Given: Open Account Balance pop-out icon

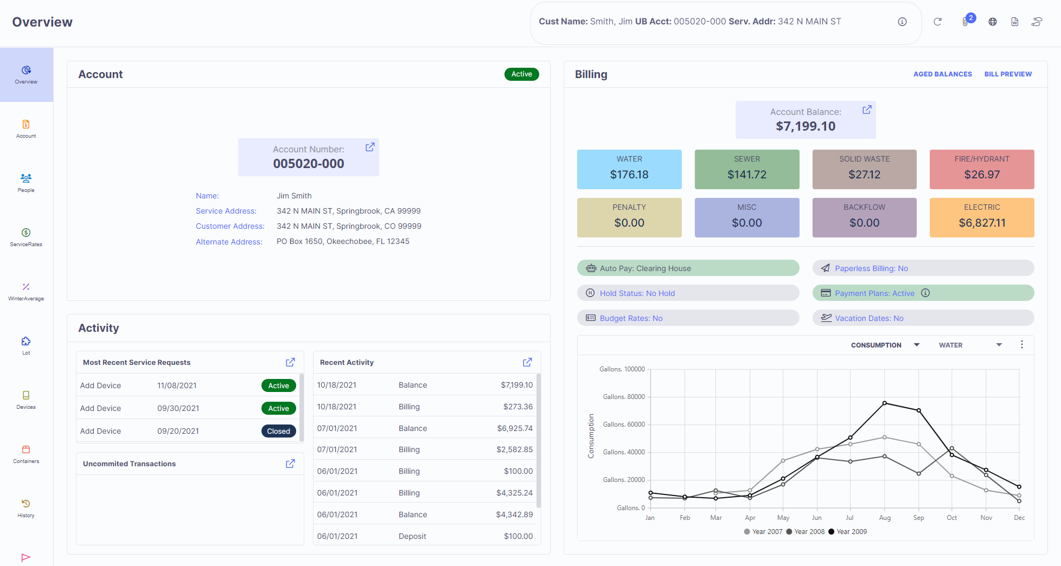Looking at the screenshot, I should point(867,110).
